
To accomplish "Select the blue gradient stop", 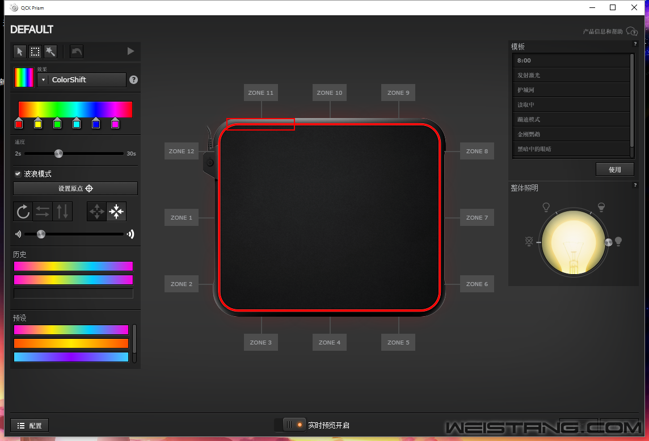I will (96, 123).
